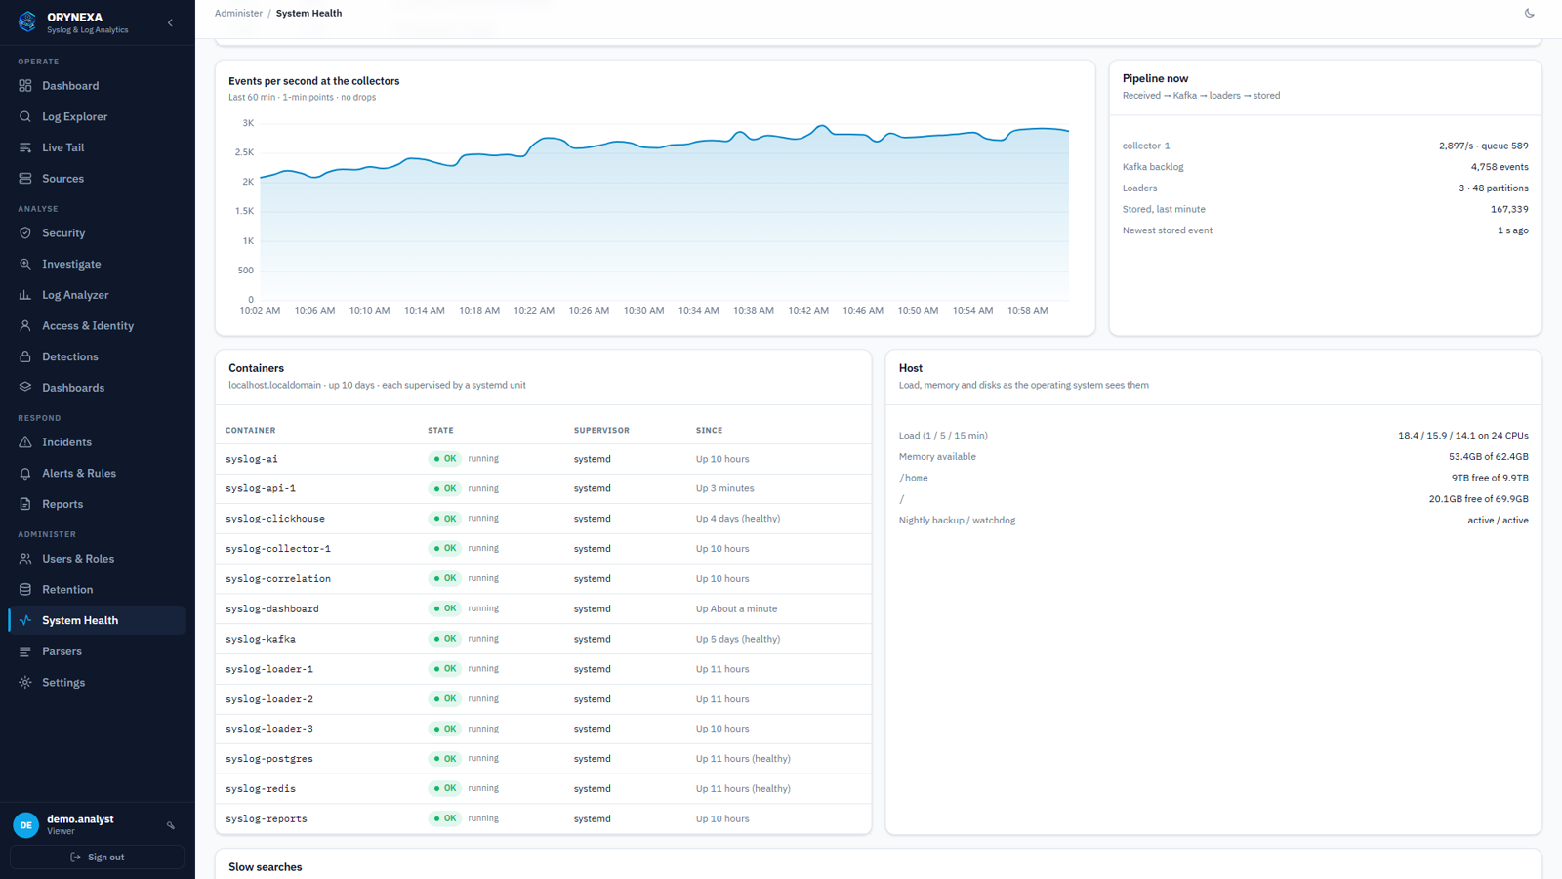Click the Orynexa logo icon
1562x879 pixels.
point(27,21)
